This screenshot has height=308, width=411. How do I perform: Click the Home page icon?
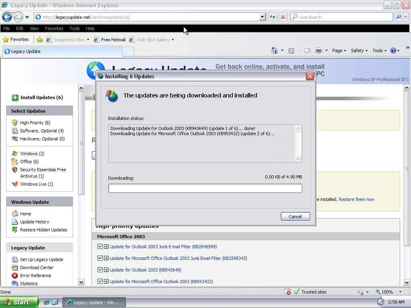click(274, 51)
